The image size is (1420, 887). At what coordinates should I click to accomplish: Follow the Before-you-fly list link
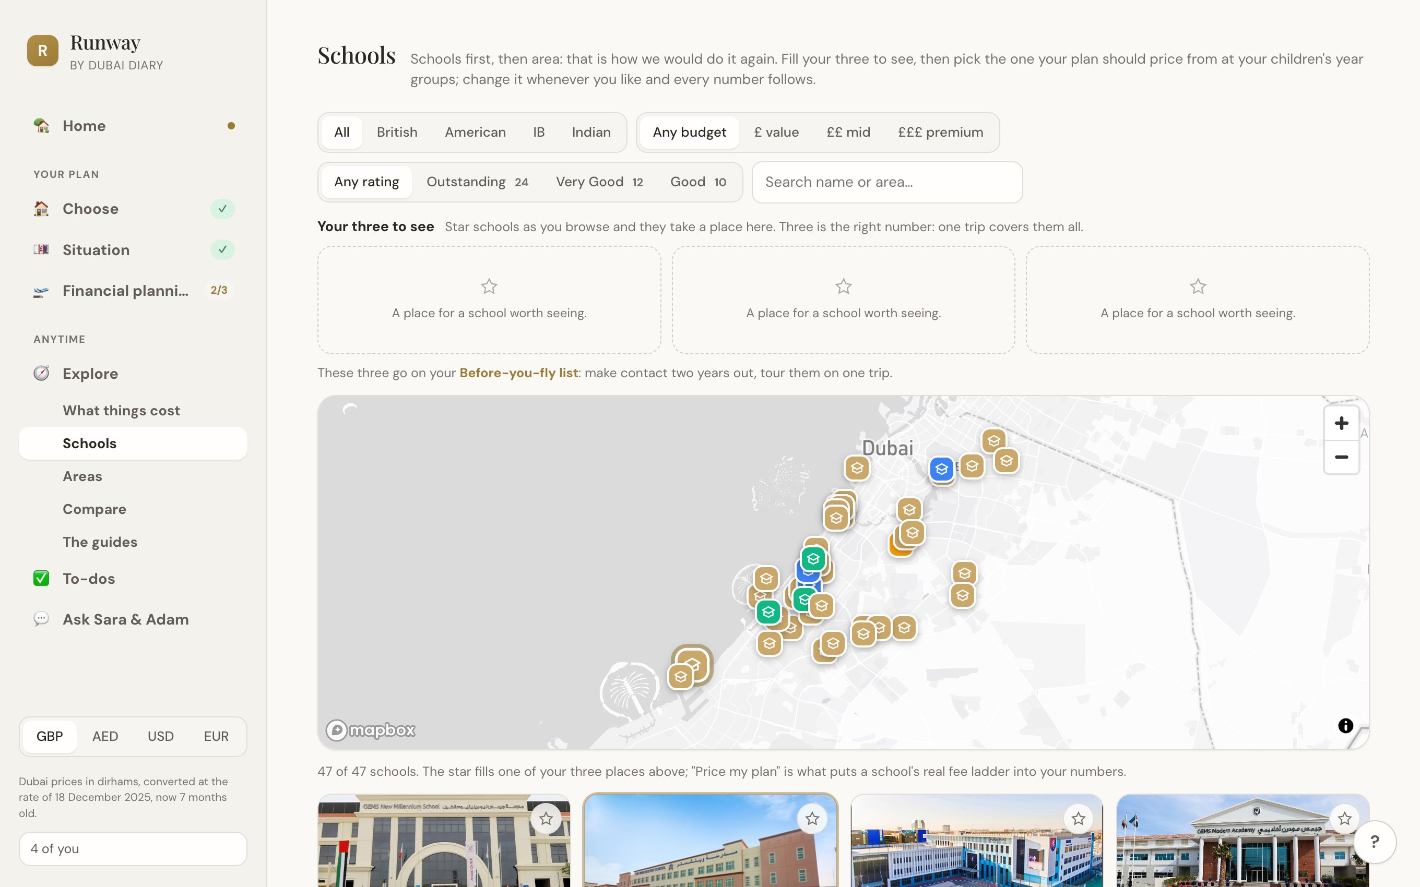pyautogui.click(x=519, y=373)
